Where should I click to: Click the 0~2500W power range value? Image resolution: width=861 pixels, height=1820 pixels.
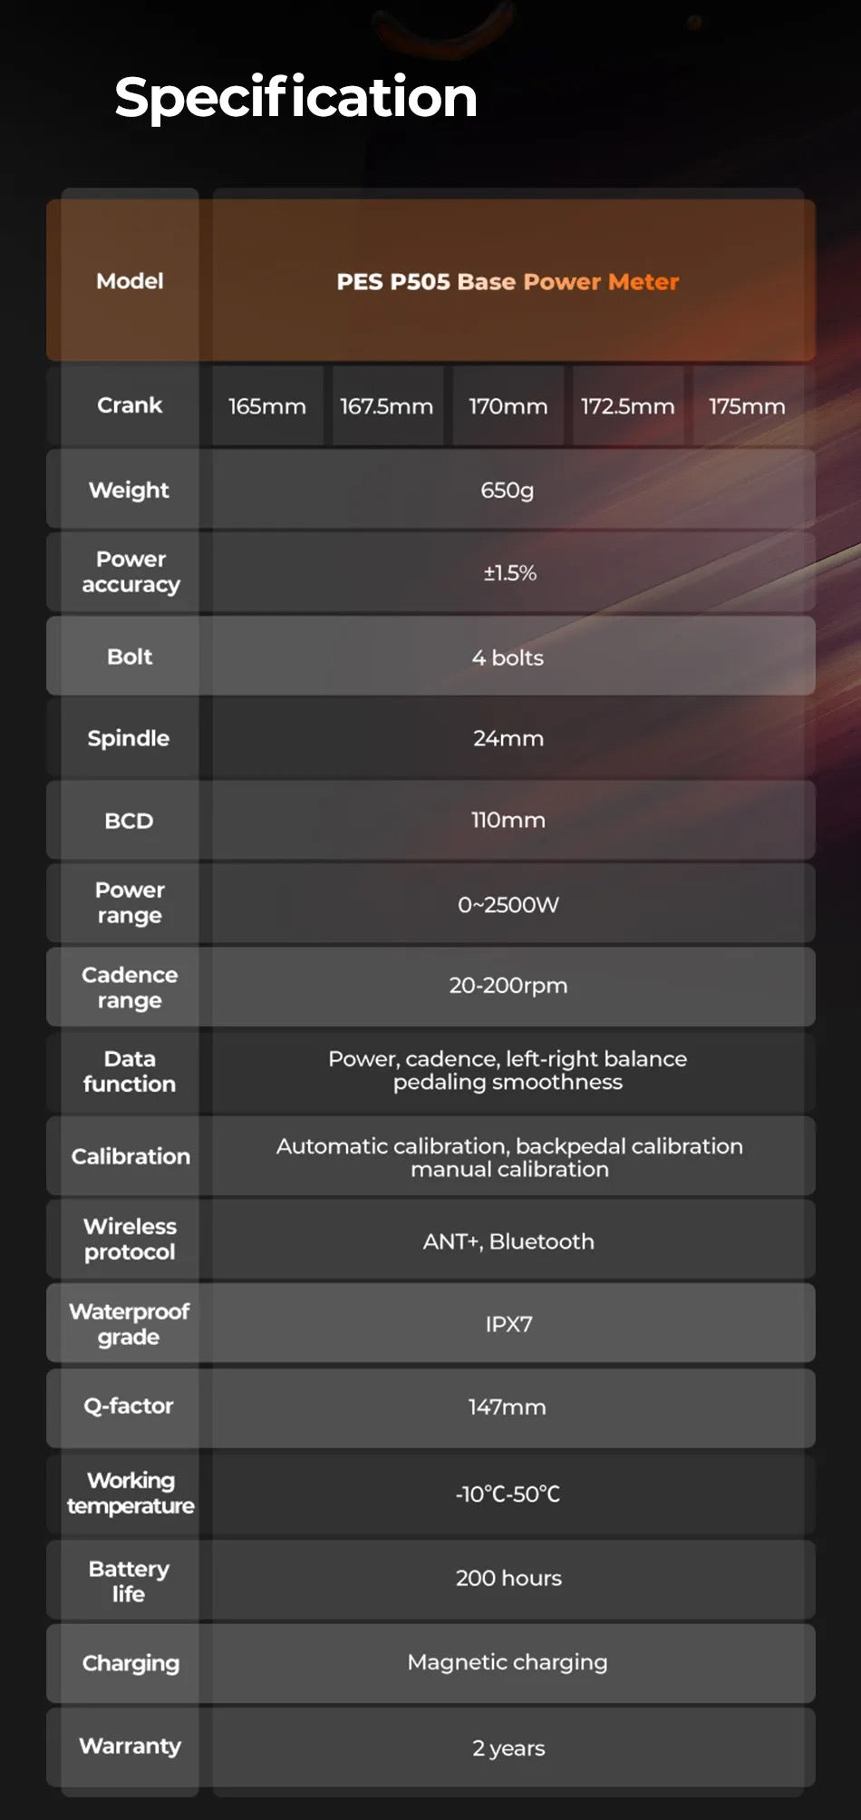[508, 904]
